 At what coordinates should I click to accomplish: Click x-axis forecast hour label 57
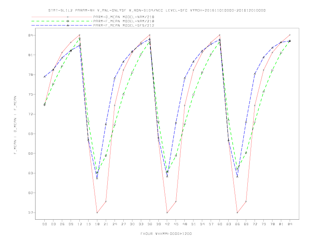[x=211, y=224]
